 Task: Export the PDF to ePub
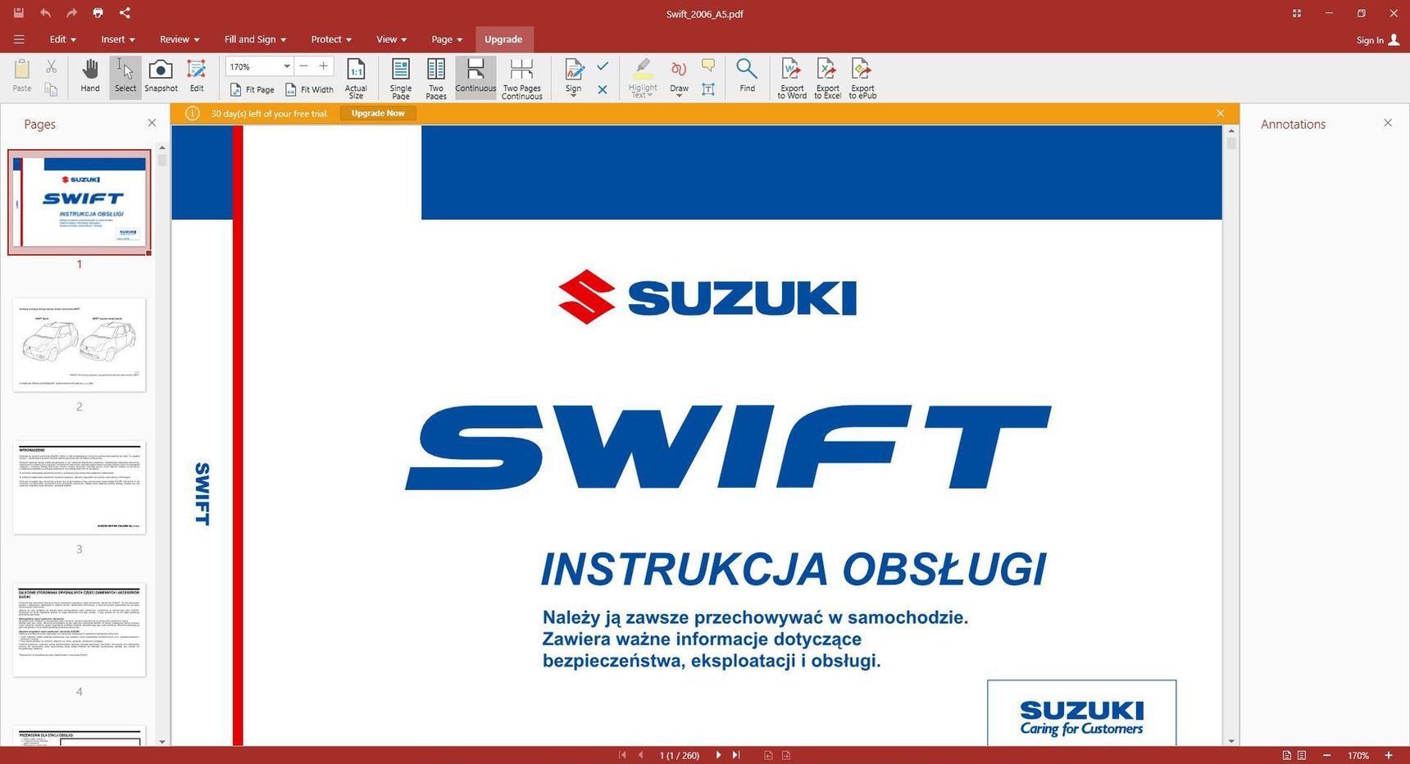pos(862,78)
